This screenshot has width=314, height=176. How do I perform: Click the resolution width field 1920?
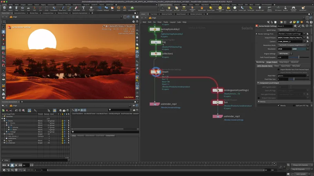(x=284, y=49)
